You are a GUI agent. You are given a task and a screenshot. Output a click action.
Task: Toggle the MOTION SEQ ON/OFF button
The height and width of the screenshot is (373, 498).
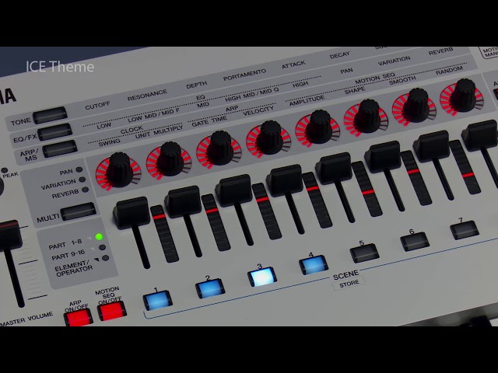[111, 311]
